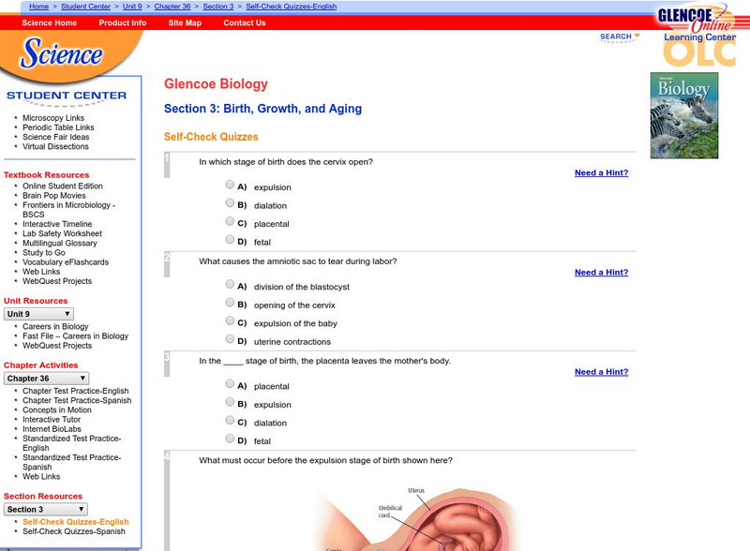
Task: Open Self-Check Quizzes-English in sidebar
Action: (x=76, y=522)
